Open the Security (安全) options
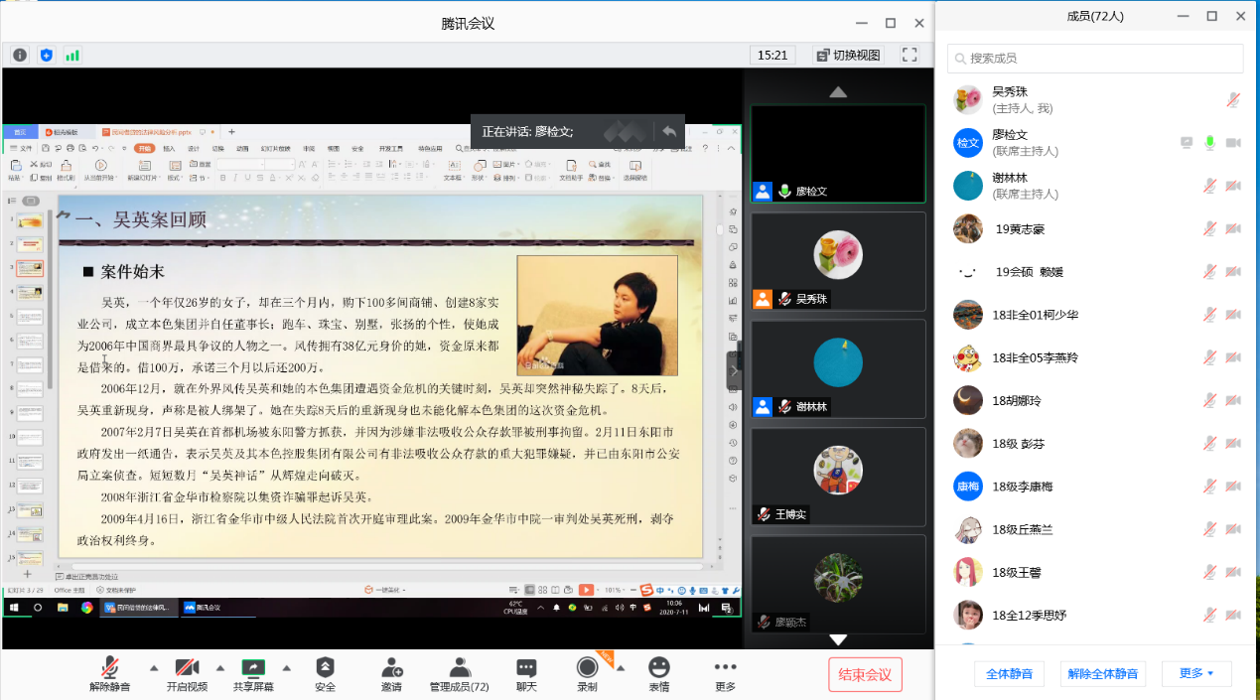1260x700 pixels. pyautogui.click(x=325, y=668)
